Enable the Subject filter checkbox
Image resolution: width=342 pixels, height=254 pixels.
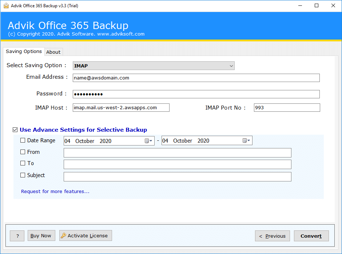[23, 175]
